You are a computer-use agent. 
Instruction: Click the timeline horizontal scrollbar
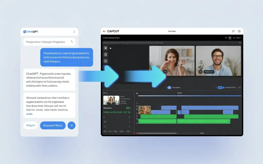157,133
